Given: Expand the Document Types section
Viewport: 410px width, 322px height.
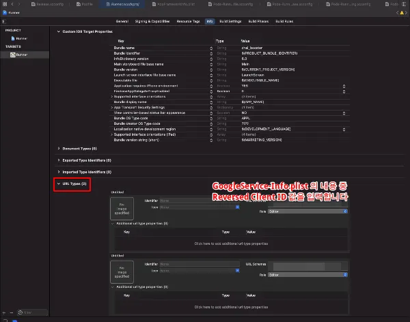Looking at the screenshot, I should pos(57,148).
